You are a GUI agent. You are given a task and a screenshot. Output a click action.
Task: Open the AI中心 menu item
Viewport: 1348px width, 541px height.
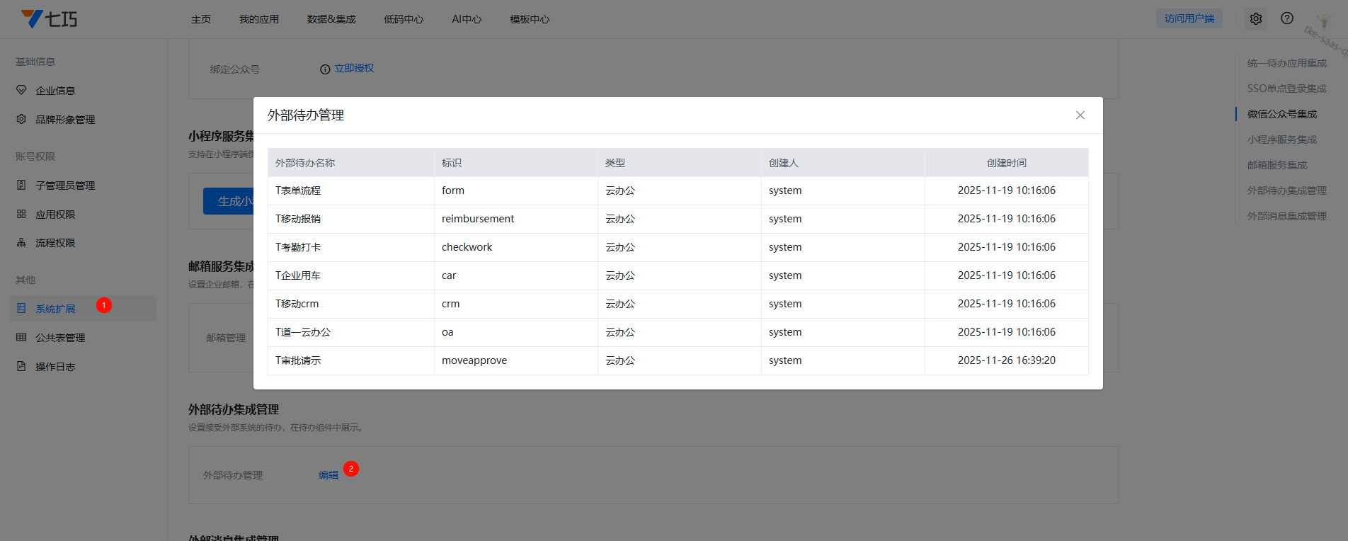[x=467, y=19]
